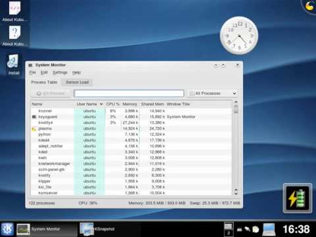Open the Settings menu
Image resolution: width=316 pixels, height=237 pixels.
(60, 72)
